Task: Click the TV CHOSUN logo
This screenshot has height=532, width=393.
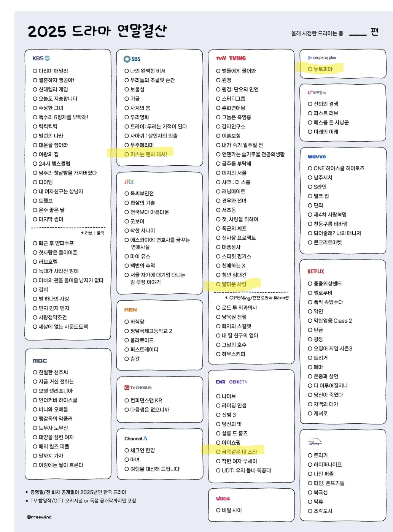Action: click(x=138, y=388)
